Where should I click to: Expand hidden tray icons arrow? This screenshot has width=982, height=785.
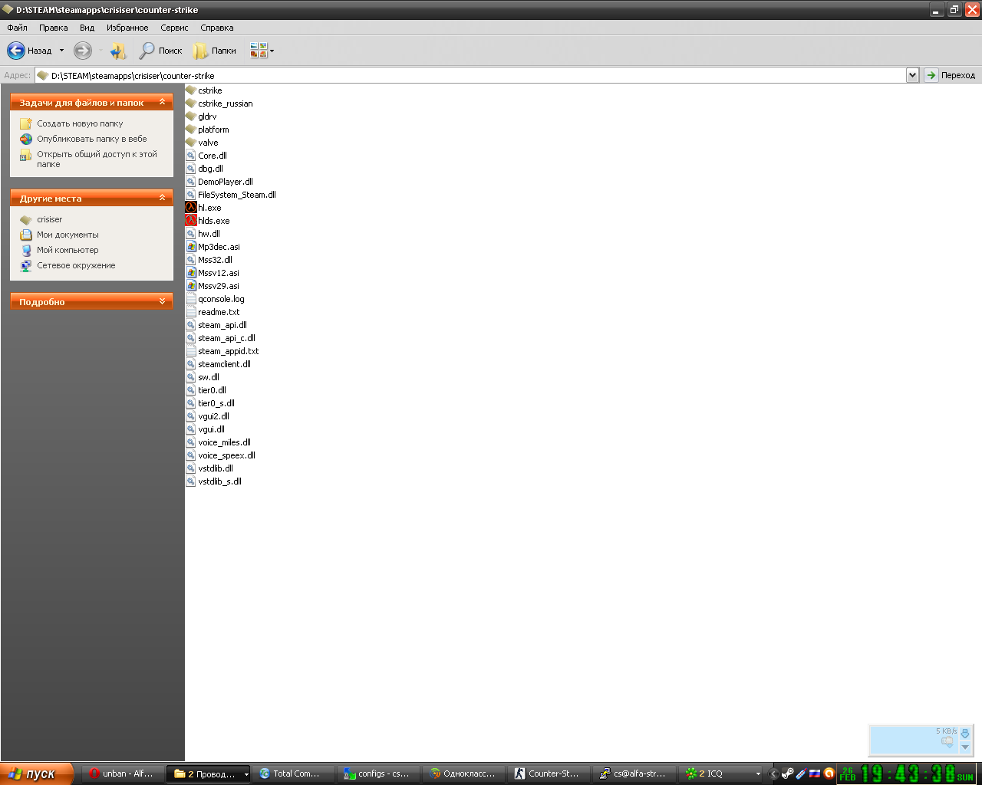[x=773, y=774]
